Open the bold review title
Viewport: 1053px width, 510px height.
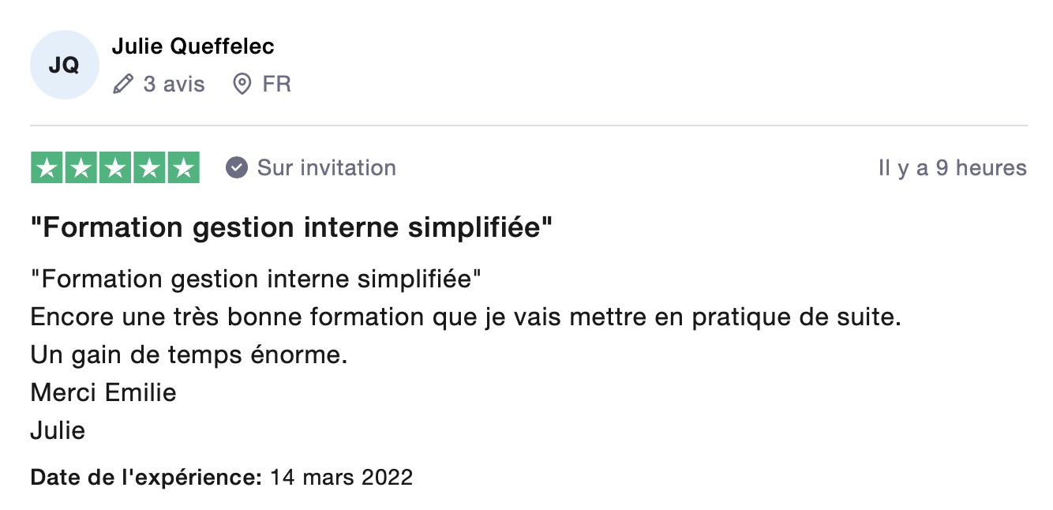290,227
